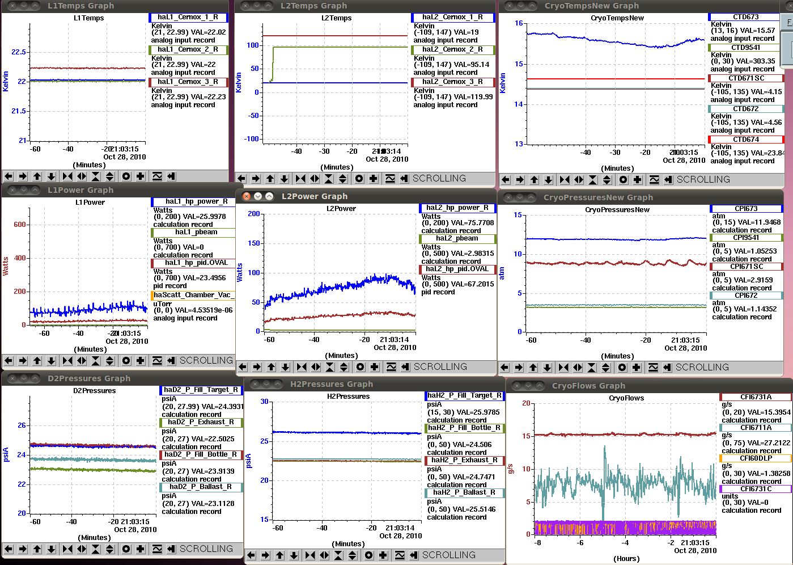Click the circle auto-scale icon in H2Pressures Graph
Screen dimensions: 793x565
(x=369, y=555)
